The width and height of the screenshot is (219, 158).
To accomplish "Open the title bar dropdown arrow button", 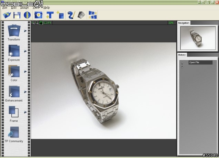I will 199,2.
